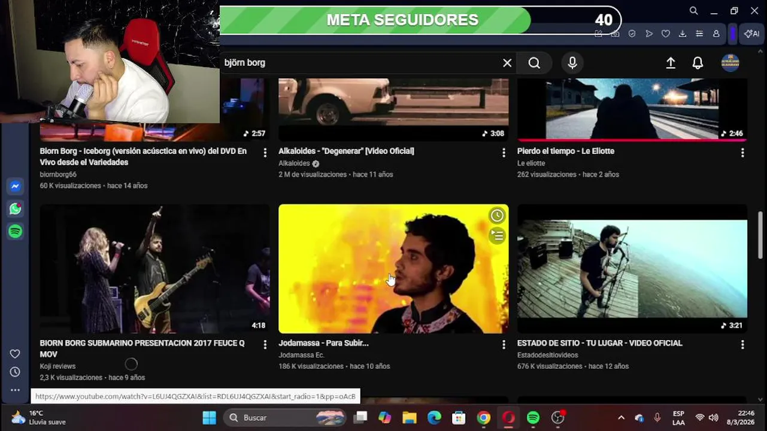Viewport: 767px width, 431px height.
Task: Add Jodamassa video to Watch Later
Action: [x=497, y=215]
